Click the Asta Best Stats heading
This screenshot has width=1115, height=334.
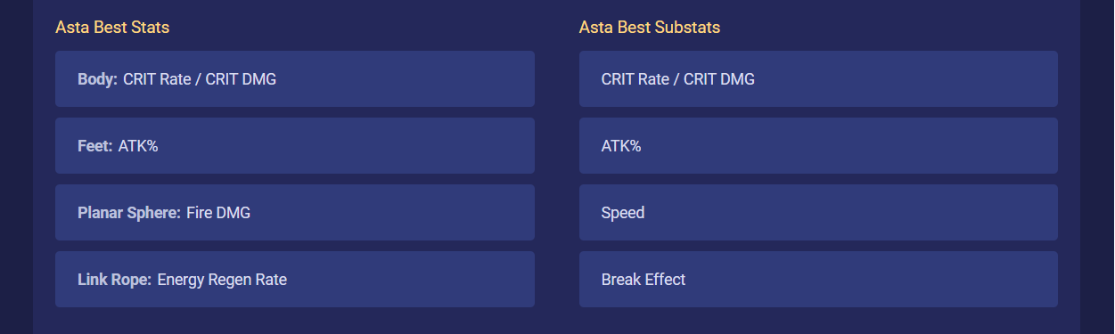(x=112, y=28)
